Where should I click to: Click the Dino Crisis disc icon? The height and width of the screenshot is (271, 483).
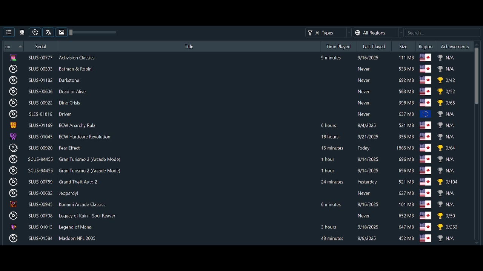(x=13, y=103)
